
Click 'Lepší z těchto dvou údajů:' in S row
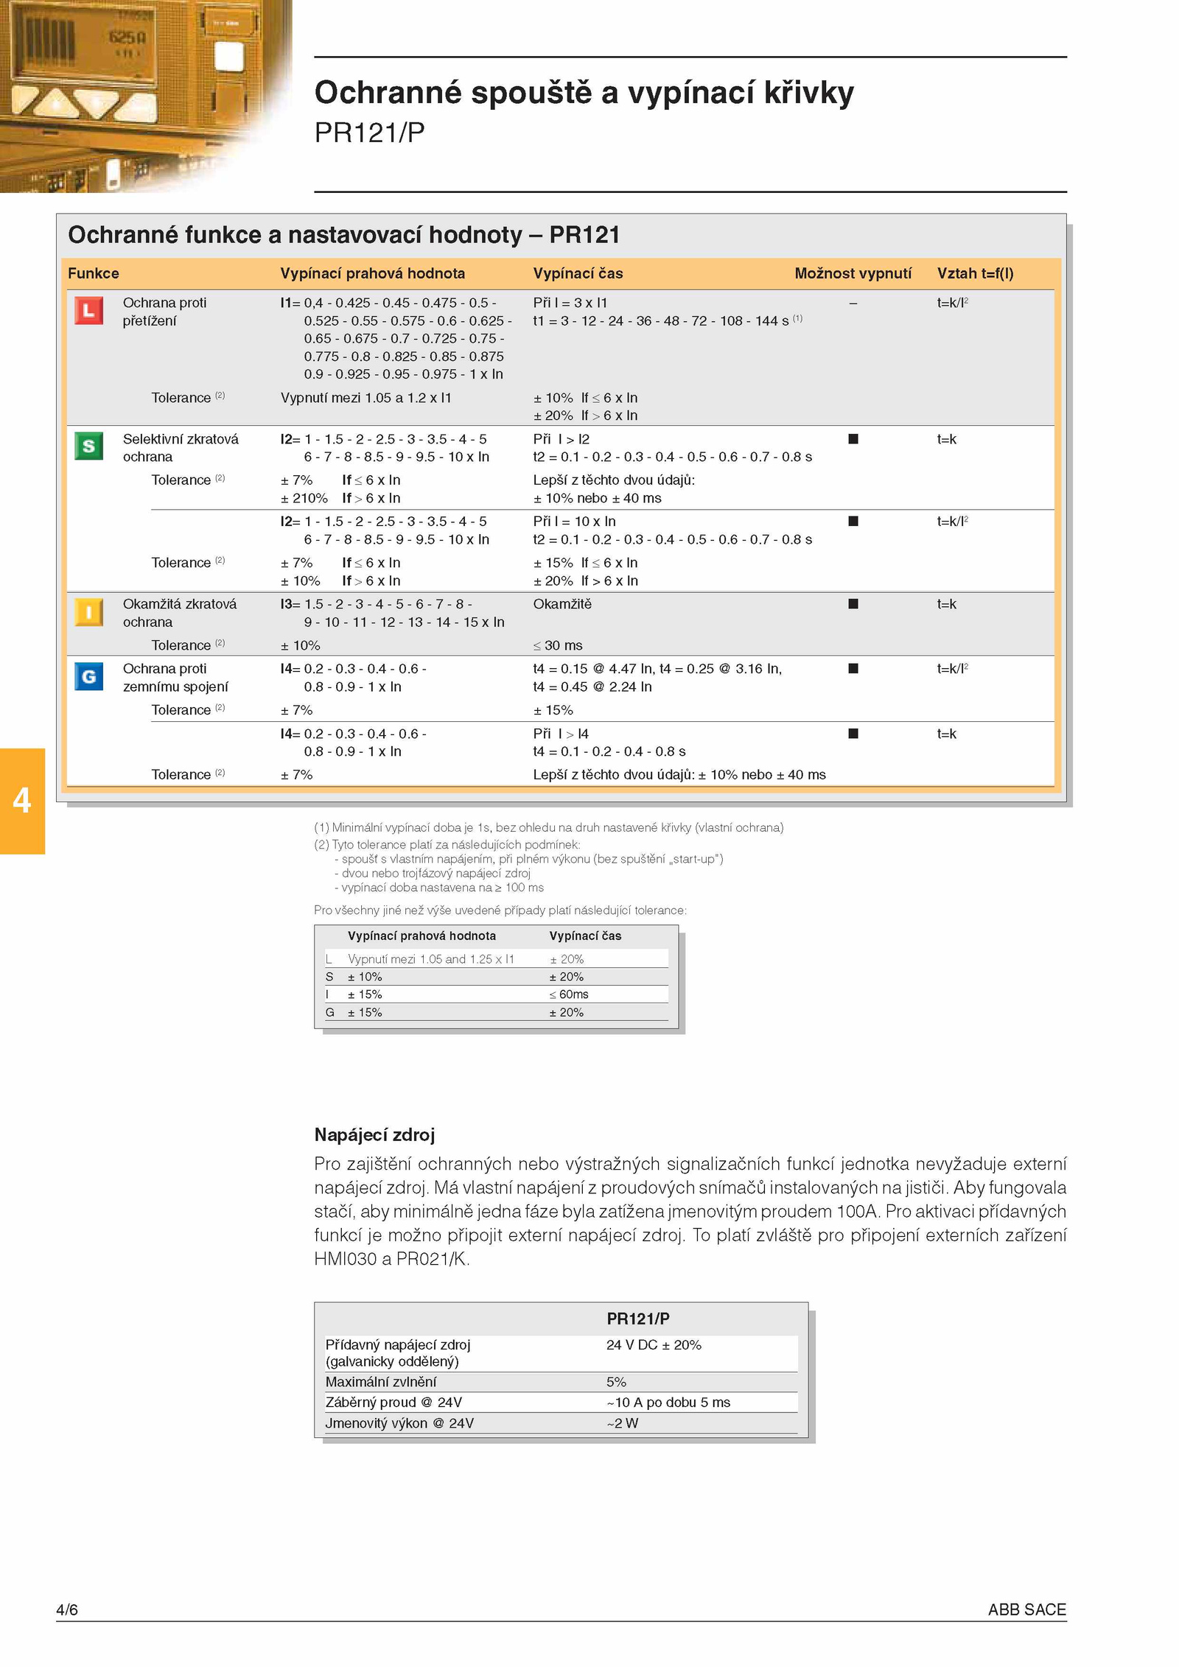pyautogui.click(x=614, y=480)
